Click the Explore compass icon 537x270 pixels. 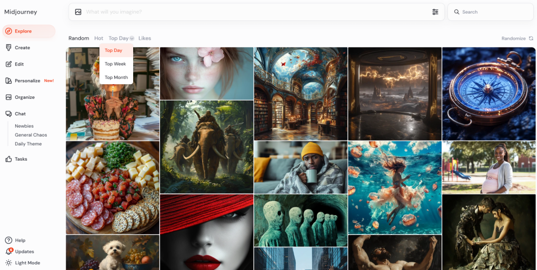point(8,31)
